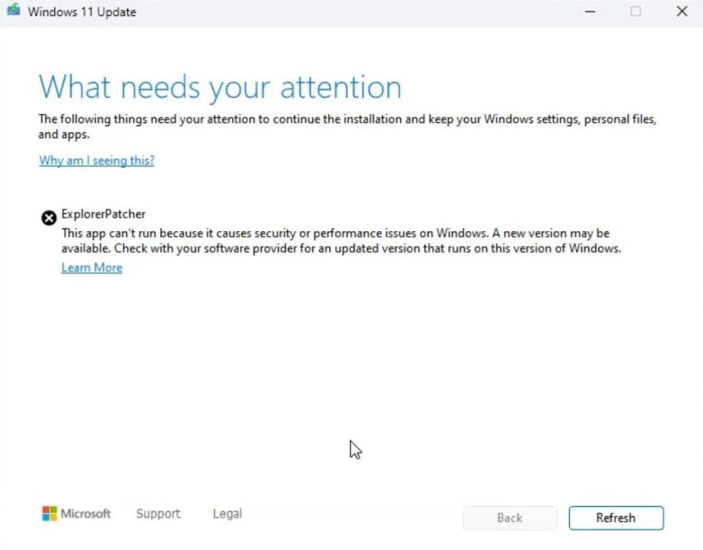Click the Microsoft wordmark text in footer

pyautogui.click(x=86, y=514)
